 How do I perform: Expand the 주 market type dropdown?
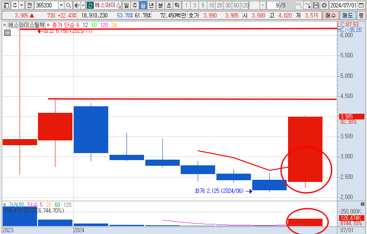pos(21,5)
